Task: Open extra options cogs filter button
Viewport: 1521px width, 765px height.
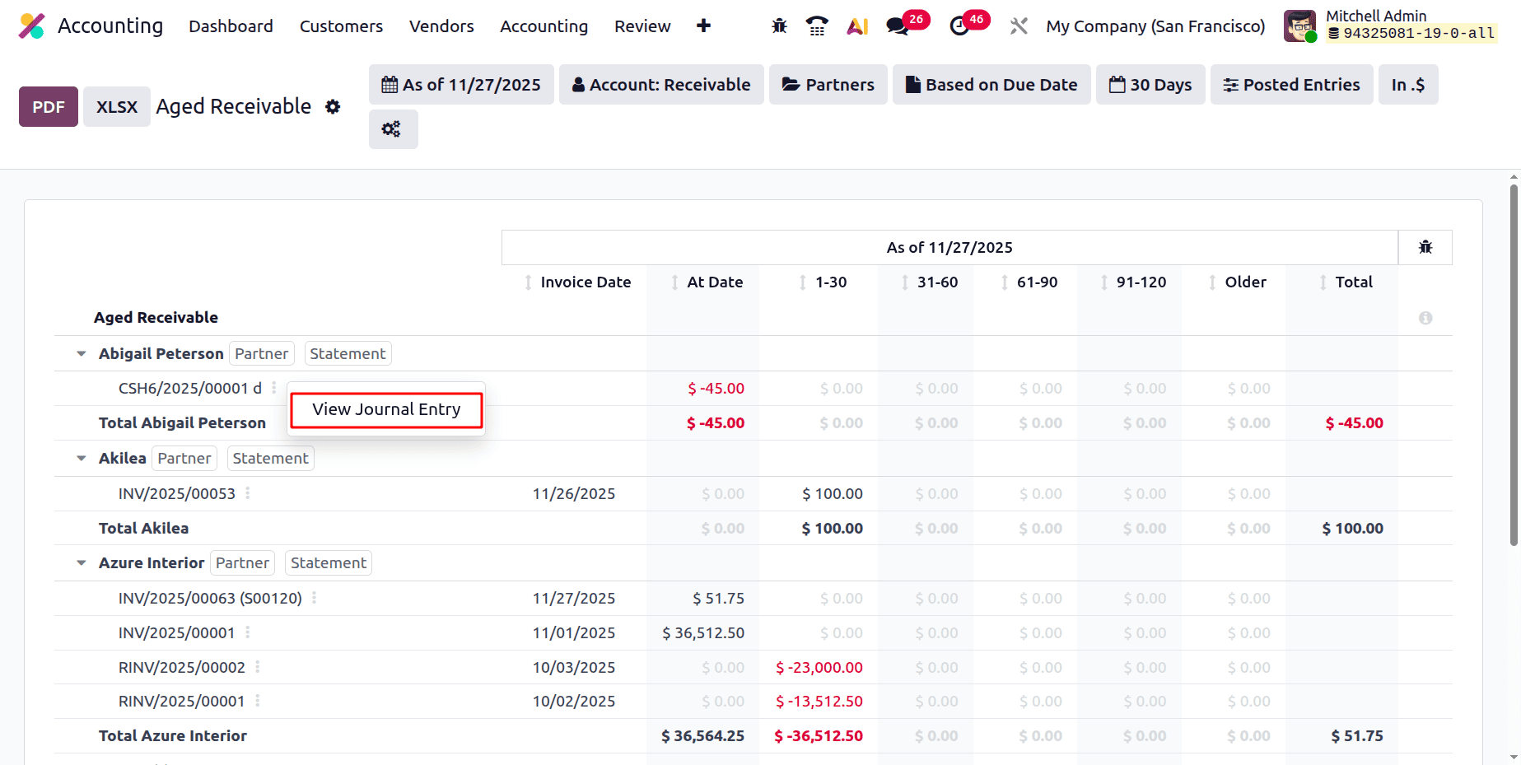Action: (393, 129)
